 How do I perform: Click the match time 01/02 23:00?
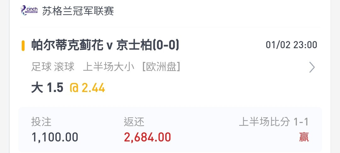coord(291,45)
